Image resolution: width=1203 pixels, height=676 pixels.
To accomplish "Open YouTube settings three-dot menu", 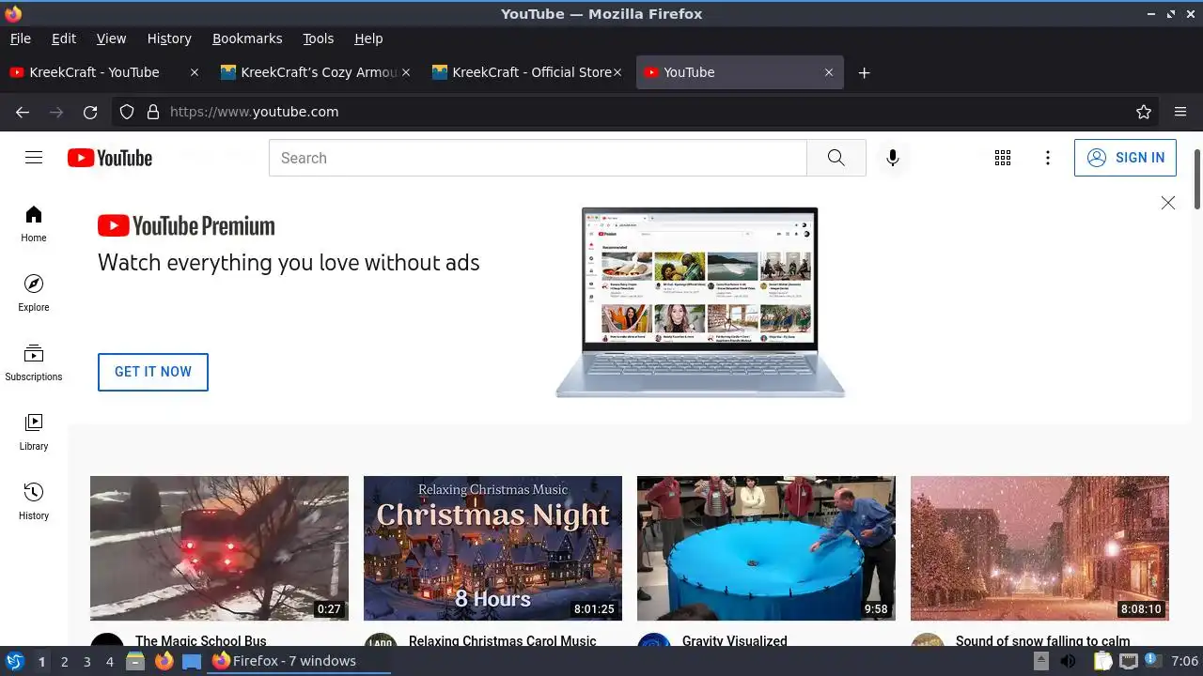I will pos(1048,158).
